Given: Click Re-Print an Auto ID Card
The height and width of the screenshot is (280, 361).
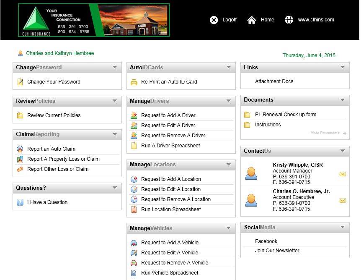Looking at the screenshot, I should [x=169, y=82].
